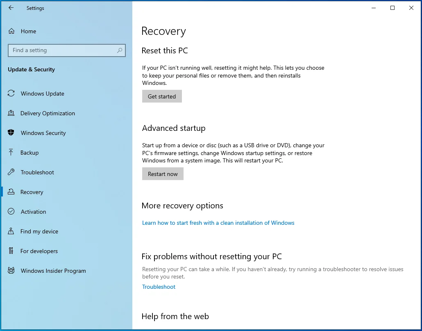This screenshot has width=422, height=331.
Task: Click the Recovery sidebar icon
Action: click(11, 192)
